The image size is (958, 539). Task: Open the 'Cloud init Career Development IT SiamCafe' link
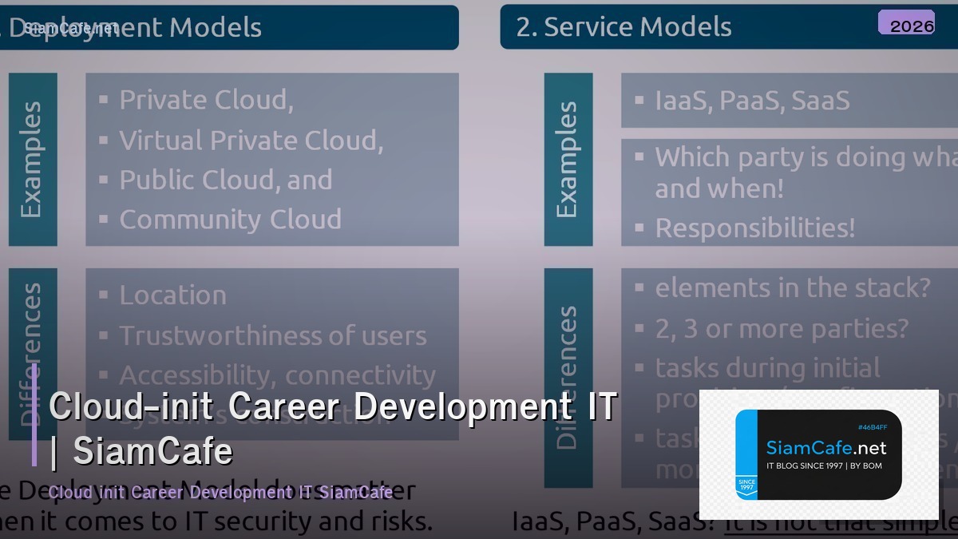tap(220, 493)
